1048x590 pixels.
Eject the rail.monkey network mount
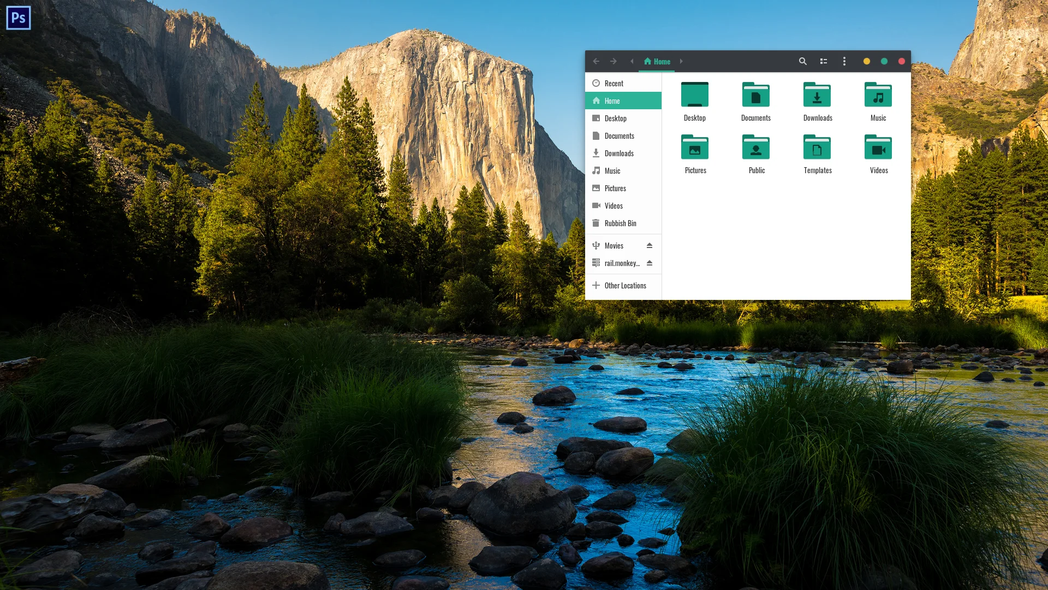650,263
